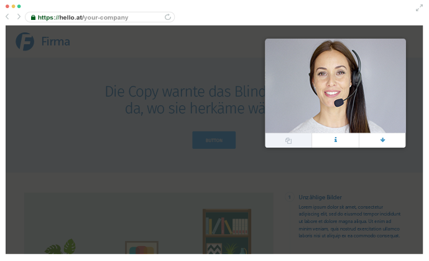429x261 pixels.
Task: Click the Firma company name
Action: [x=55, y=42]
